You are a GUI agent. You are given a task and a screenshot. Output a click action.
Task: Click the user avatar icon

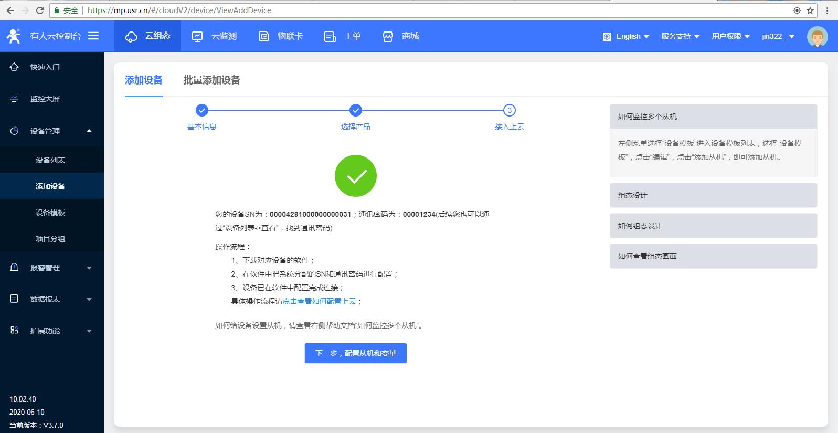pos(816,36)
